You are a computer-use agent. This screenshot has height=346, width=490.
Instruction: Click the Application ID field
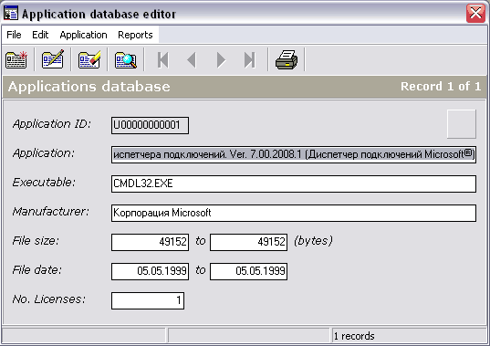[x=150, y=125]
